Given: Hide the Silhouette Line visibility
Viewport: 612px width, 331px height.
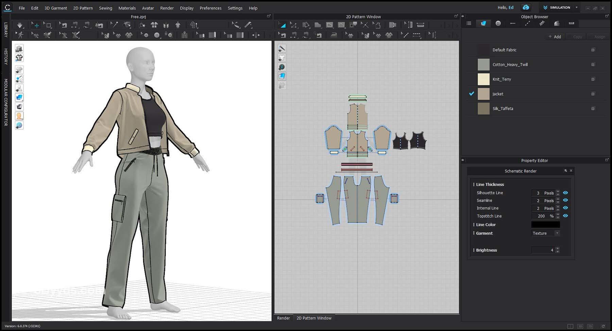Looking at the screenshot, I should [565, 193].
